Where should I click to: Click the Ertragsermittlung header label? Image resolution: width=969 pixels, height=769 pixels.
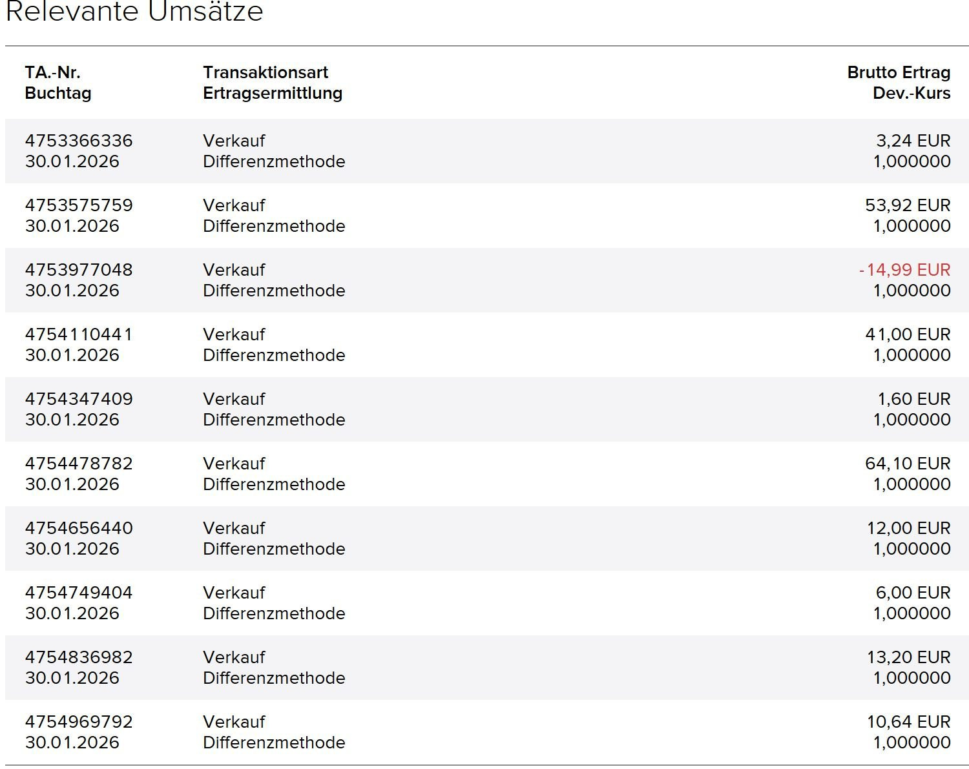pos(273,93)
